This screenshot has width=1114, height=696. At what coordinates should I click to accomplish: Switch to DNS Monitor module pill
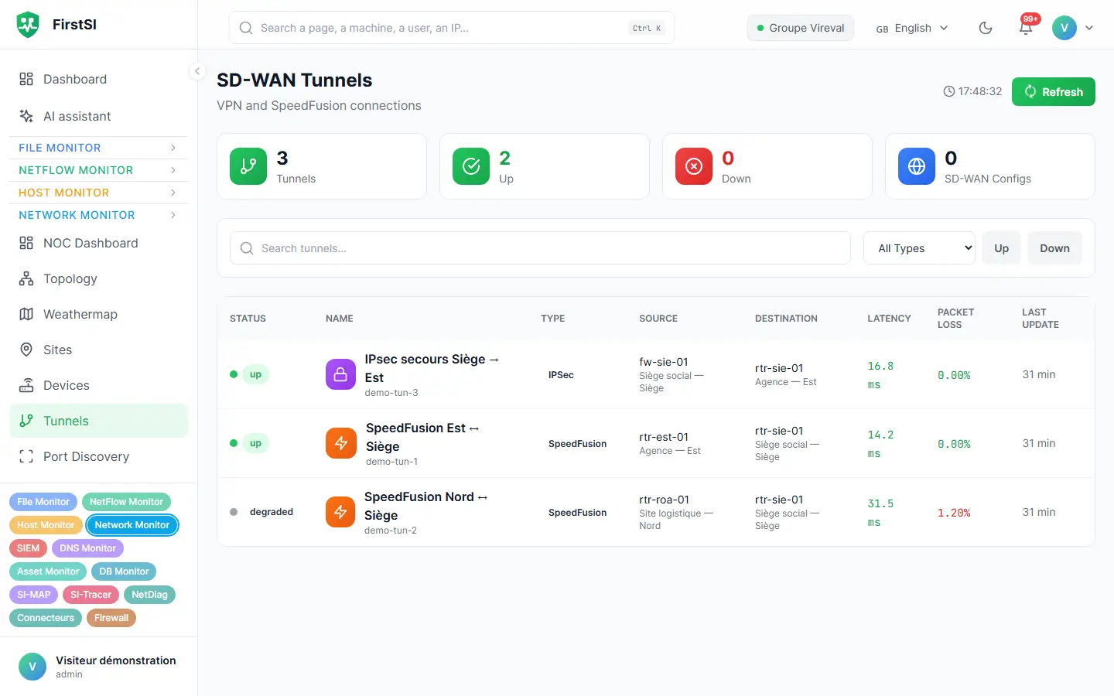tap(87, 548)
